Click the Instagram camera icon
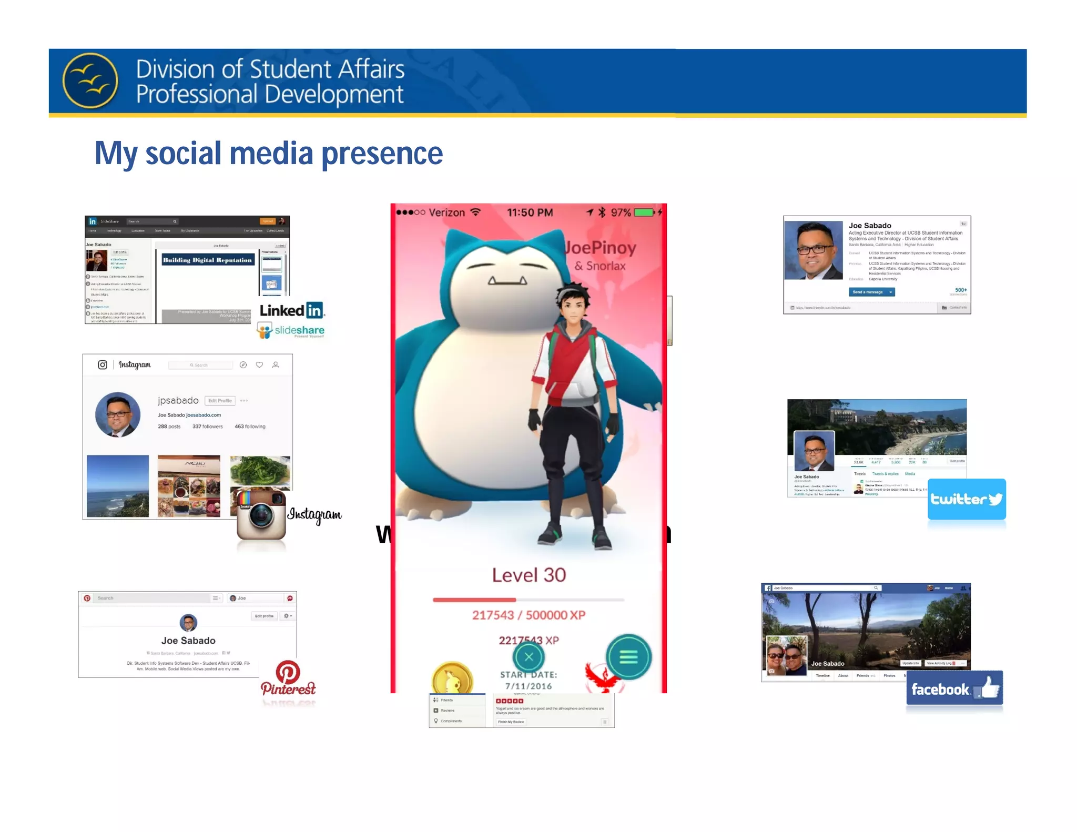The width and height of the screenshot is (1077, 832). 261,515
